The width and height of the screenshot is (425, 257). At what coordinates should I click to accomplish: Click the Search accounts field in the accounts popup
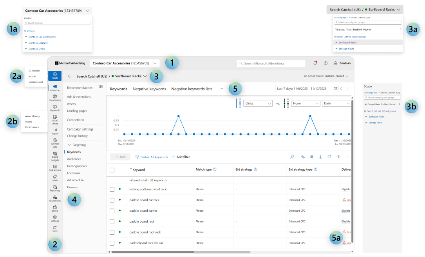(x=57, y=23)
